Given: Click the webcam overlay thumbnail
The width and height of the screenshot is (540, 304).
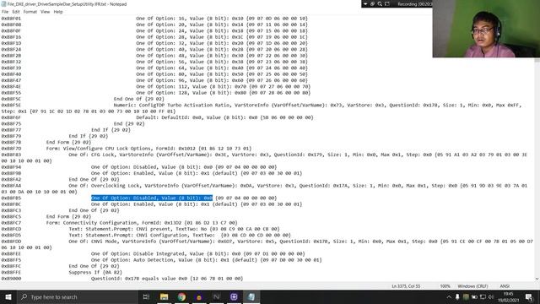Looking at the screenshot, I should 486,29.
